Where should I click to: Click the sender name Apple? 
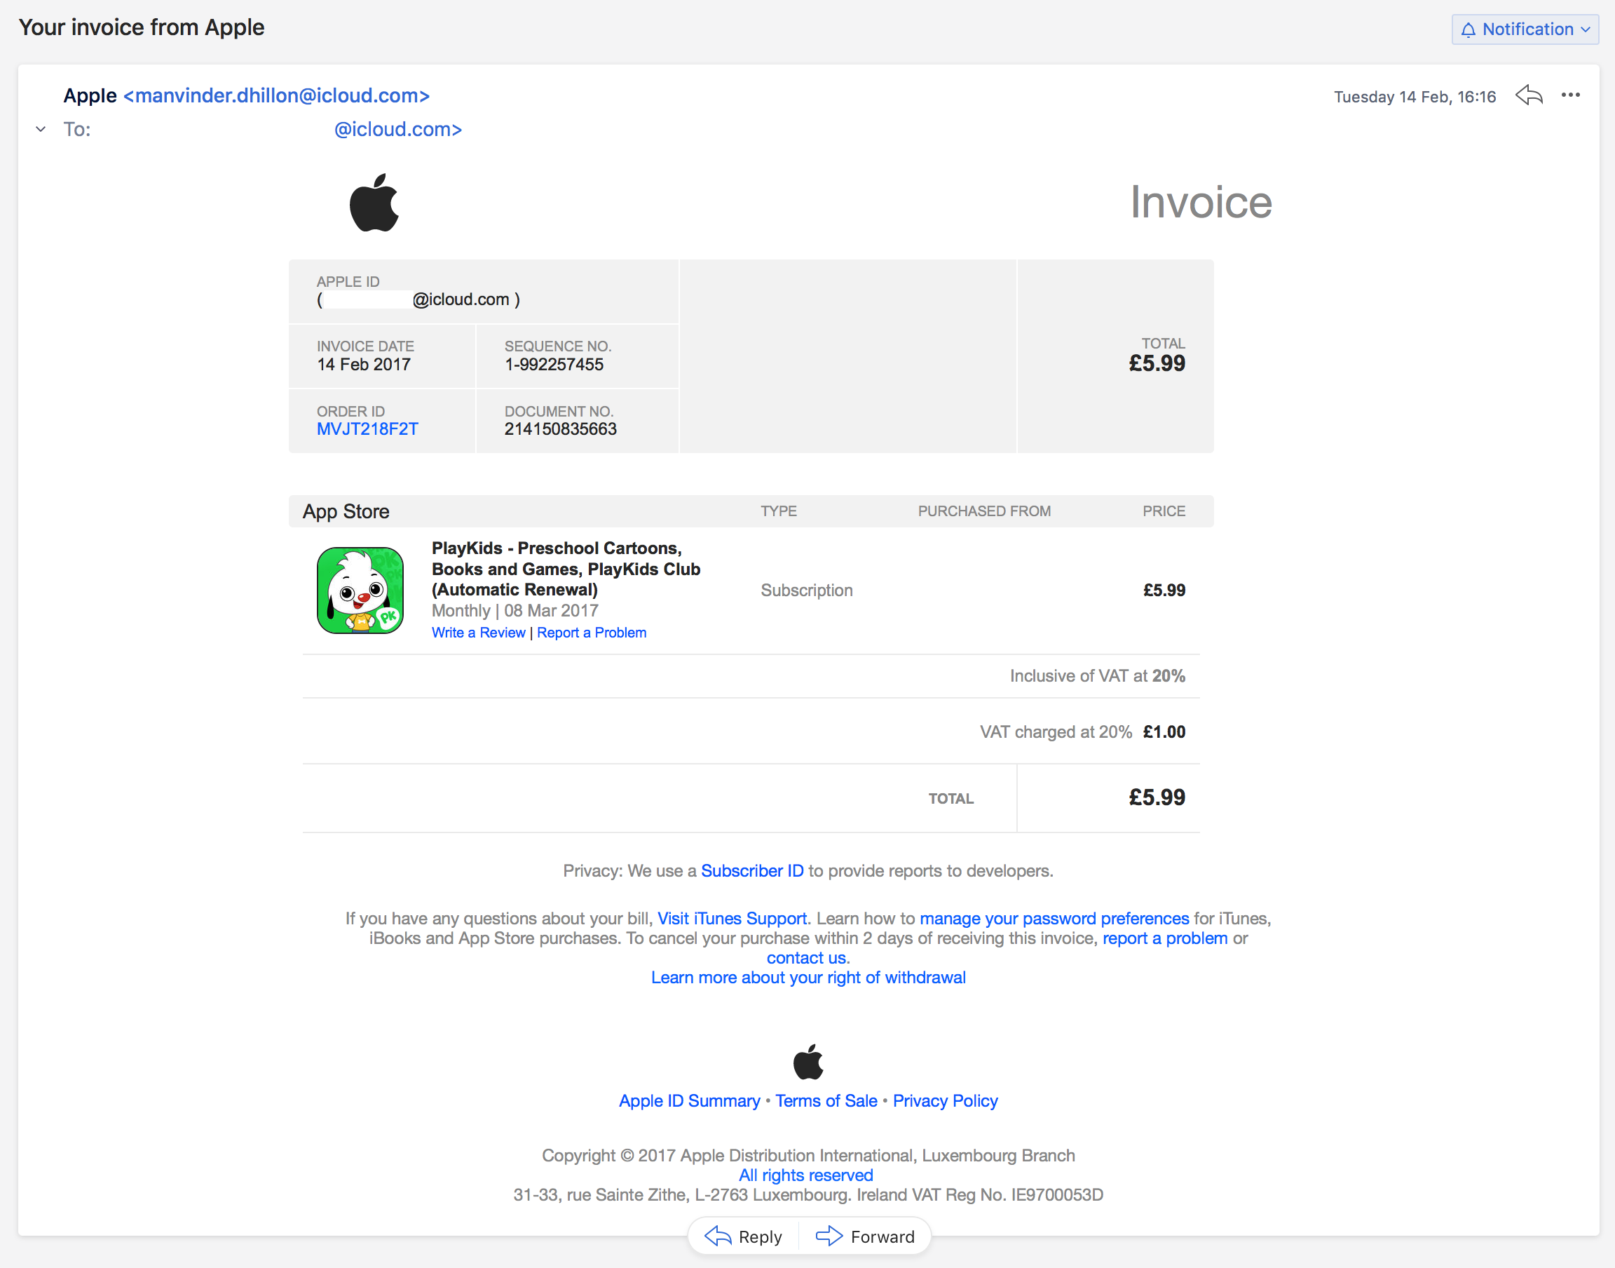[x=90, y=96]
